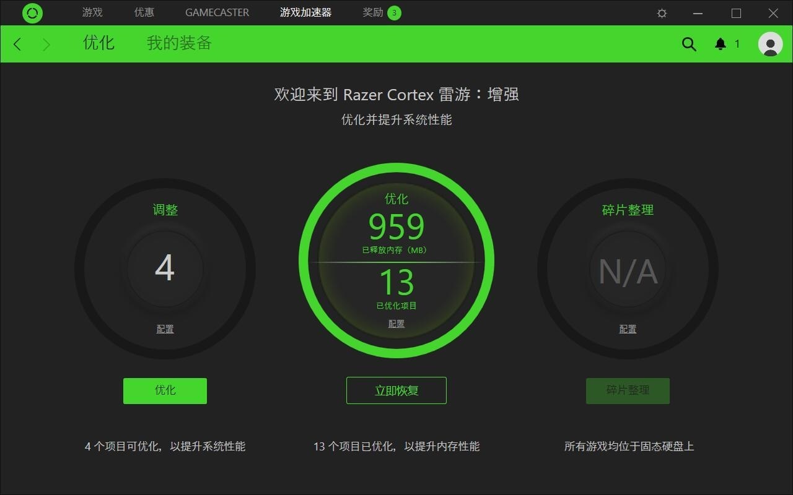Screen dimensions: 793x495
Task: Open the user profile avatar
Action: pyautogui.click(x=770, y=44)
